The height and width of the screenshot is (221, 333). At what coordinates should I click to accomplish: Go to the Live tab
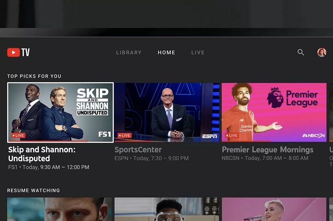point(198,53)
